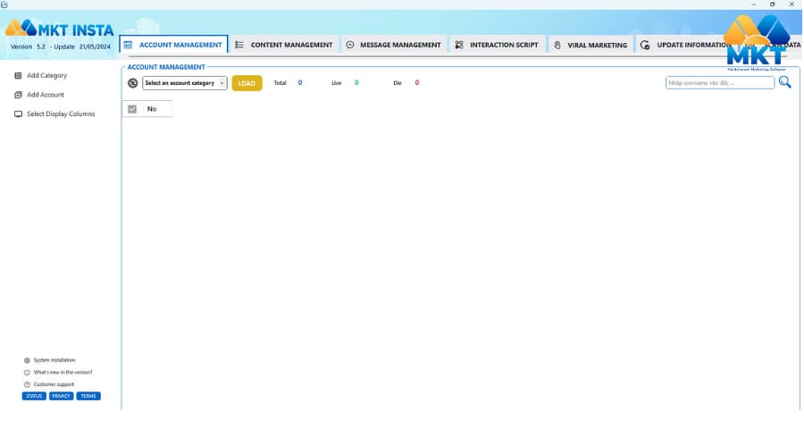Click the Live count label
804x429 pixels.
tap(337, 82)
